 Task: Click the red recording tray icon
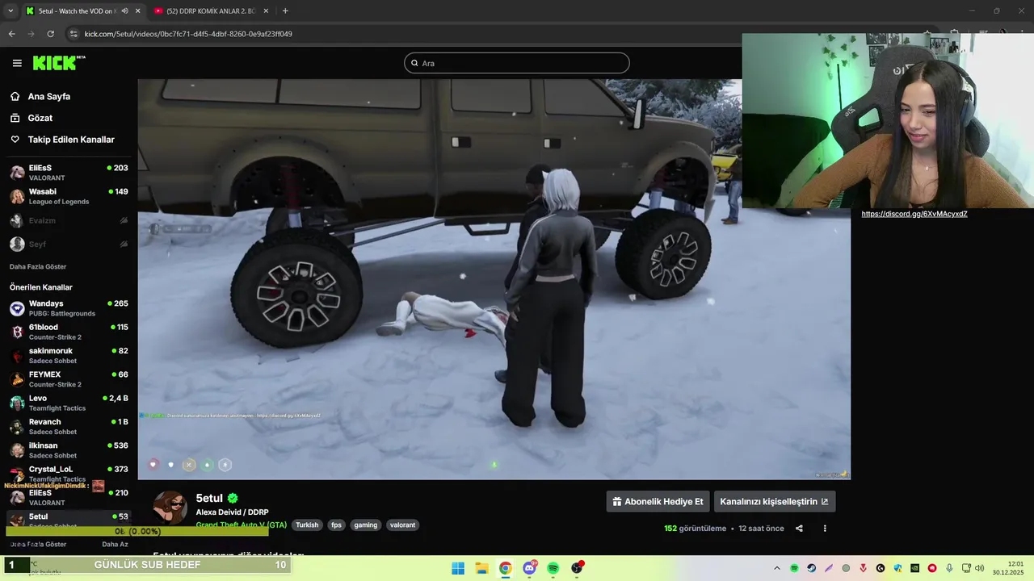(x=932, y=568)
